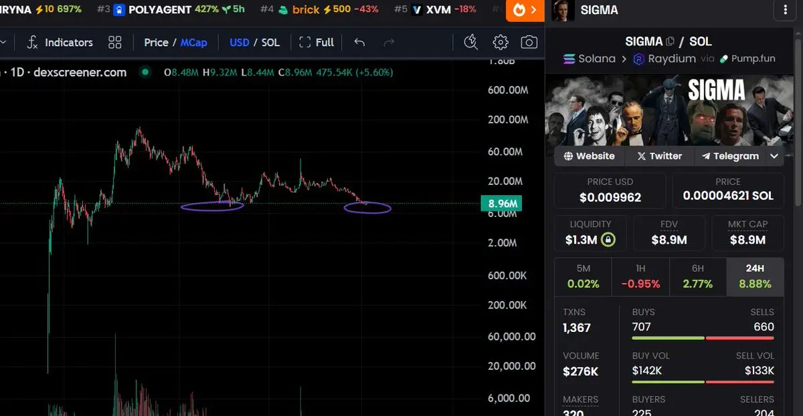
Task: Click the 8.96M current price label
Action: (x=501, y=204)
